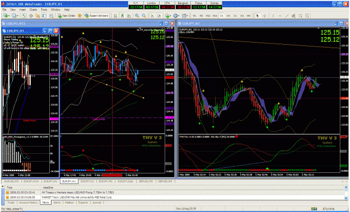This screenshot has width=350, height=212.
Task: Open the Insert menu
Action: tap(22, 10)
